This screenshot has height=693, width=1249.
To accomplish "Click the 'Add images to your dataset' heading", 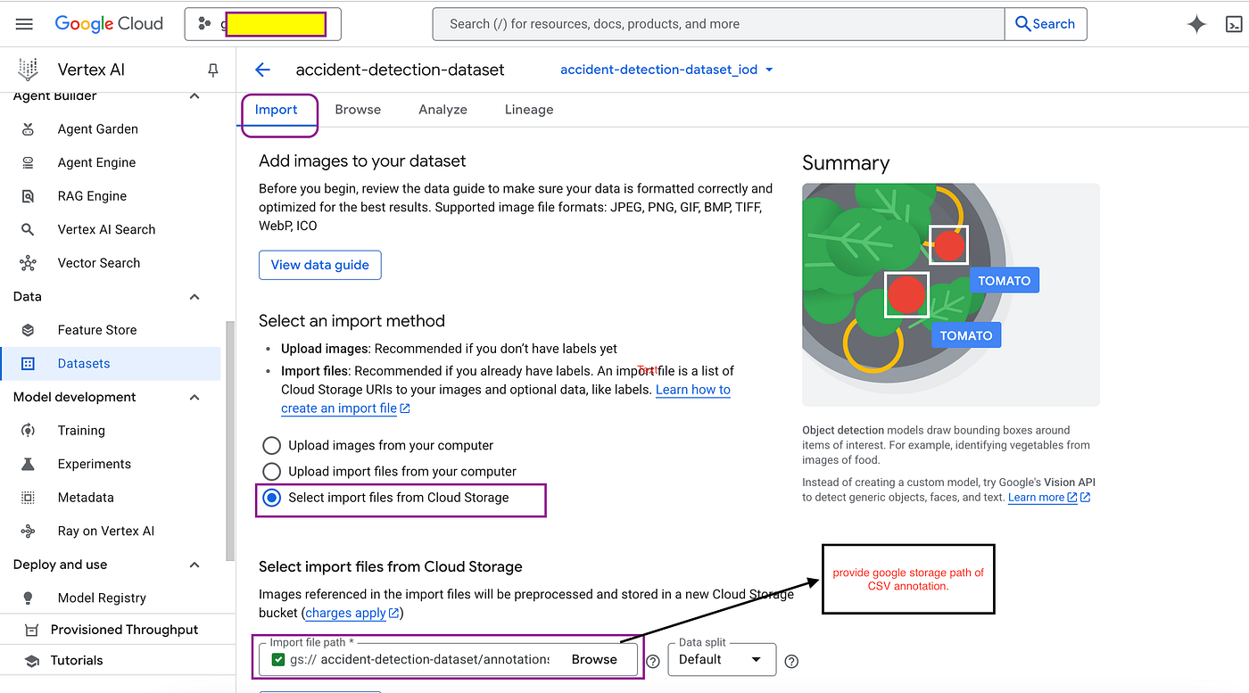I will 362,161.
